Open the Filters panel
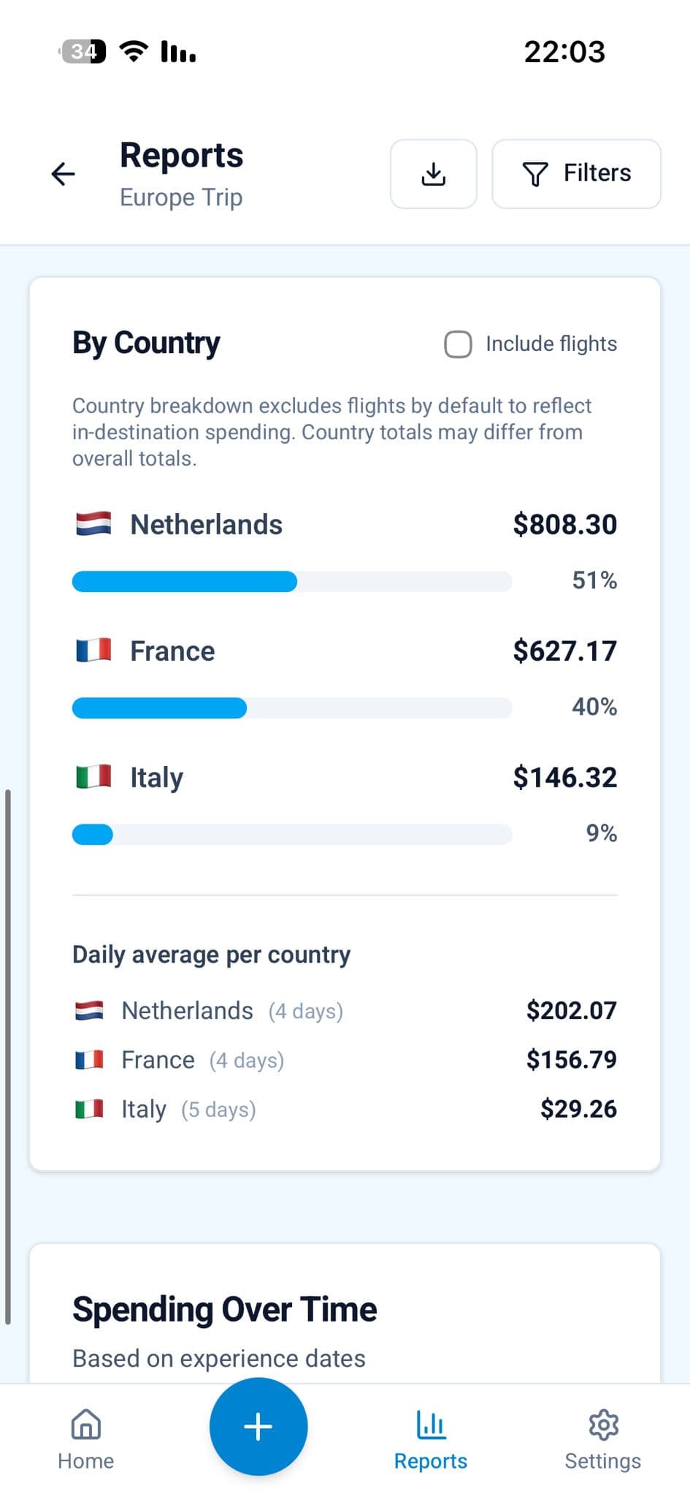This screenshot has width=690, height=1497. [575, 173]
